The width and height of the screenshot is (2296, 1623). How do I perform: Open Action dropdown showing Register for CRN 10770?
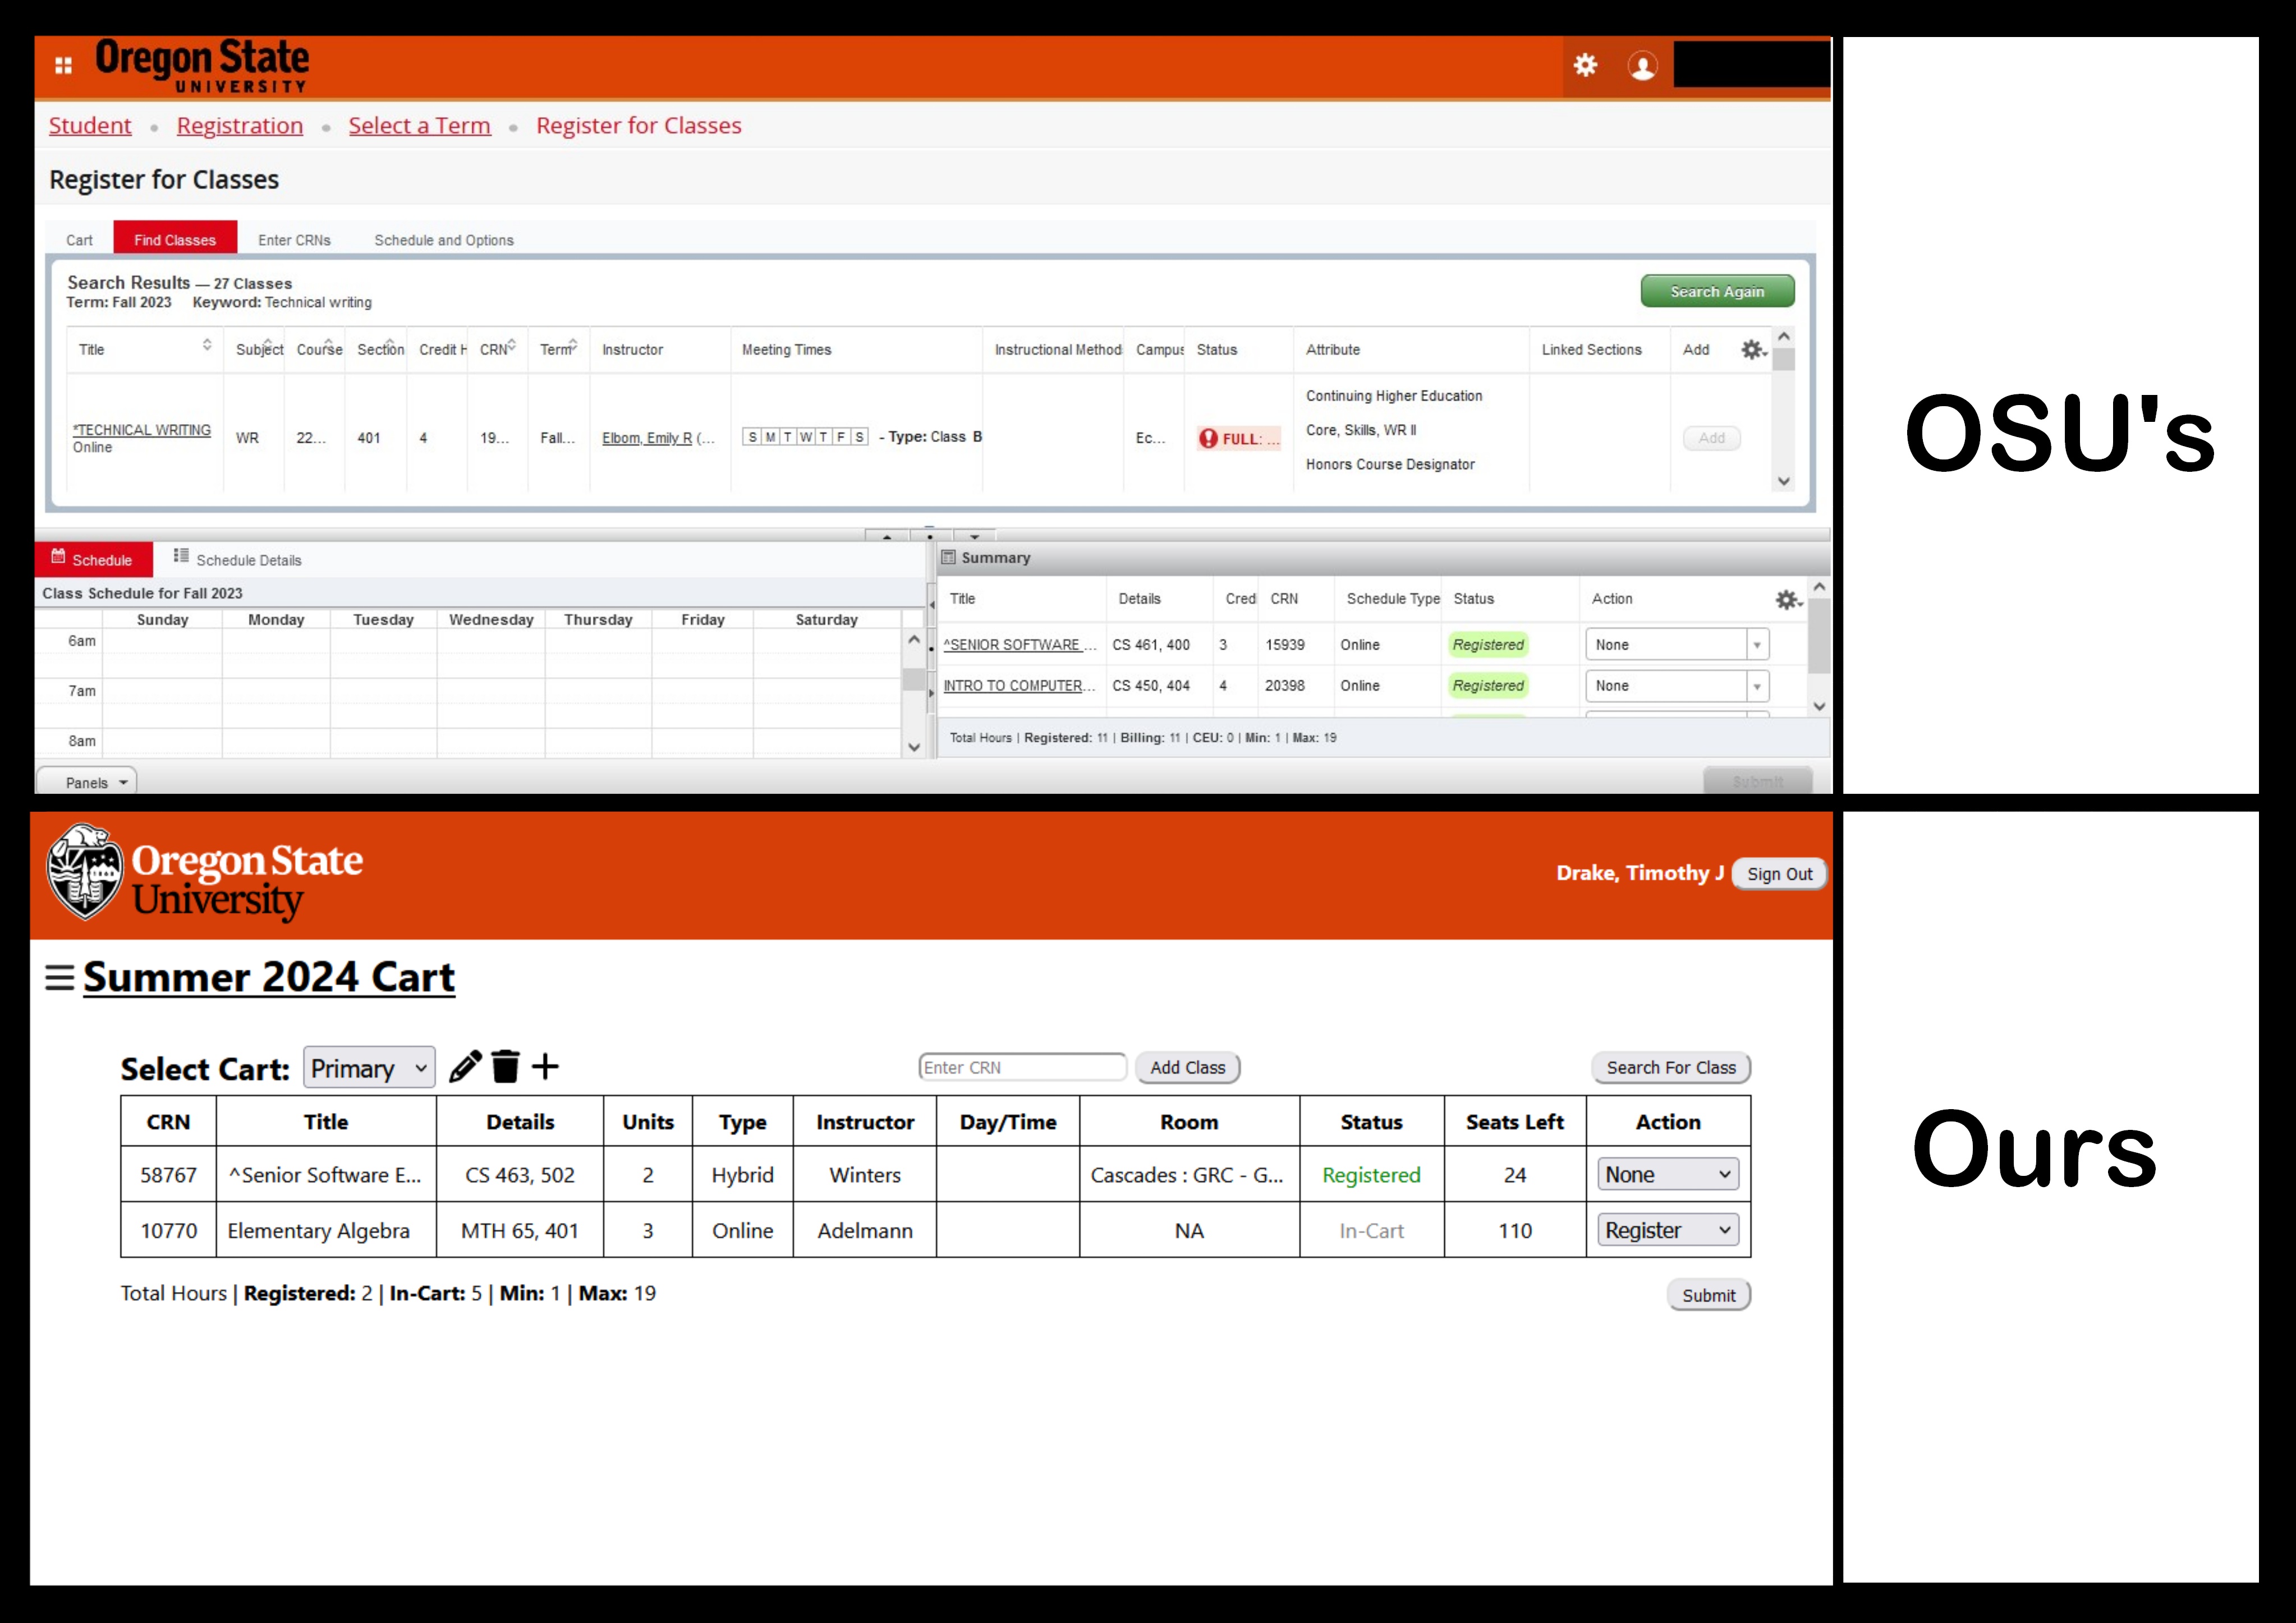tap(1668, 1230)
